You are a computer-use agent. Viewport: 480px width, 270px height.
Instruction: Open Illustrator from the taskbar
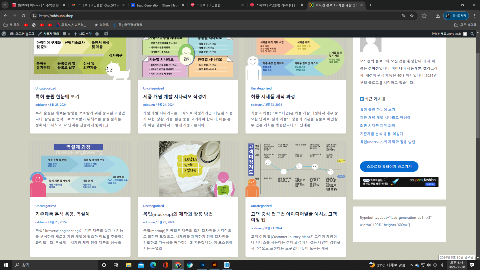[x=214, y=265]
